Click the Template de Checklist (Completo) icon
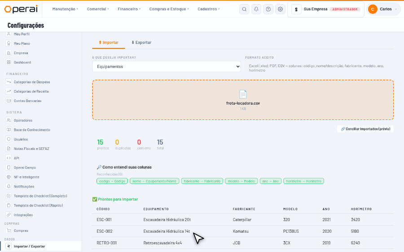Image resolution: width=404 pixels, height=252 pixels. pyautogui.click(x=9, y=196)
